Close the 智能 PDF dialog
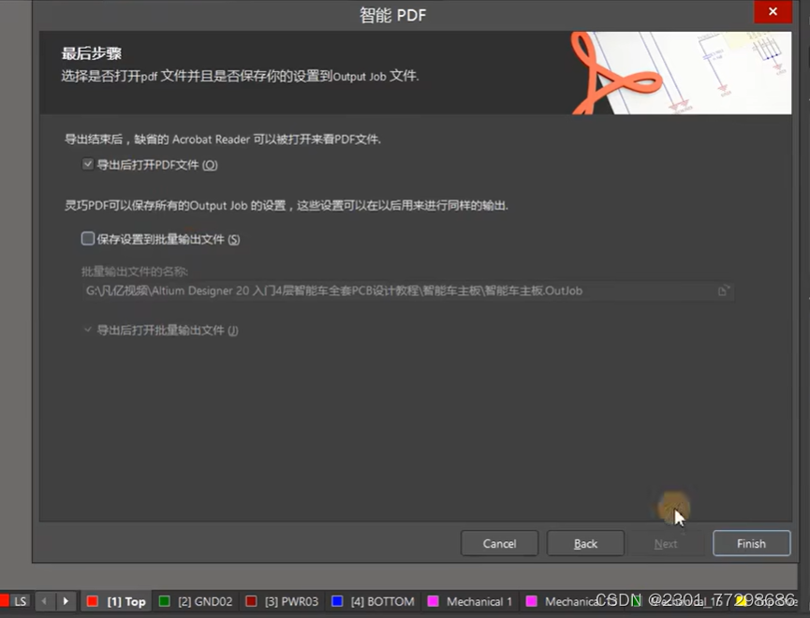The image size is (810, 618). click(x=773, y=11)
